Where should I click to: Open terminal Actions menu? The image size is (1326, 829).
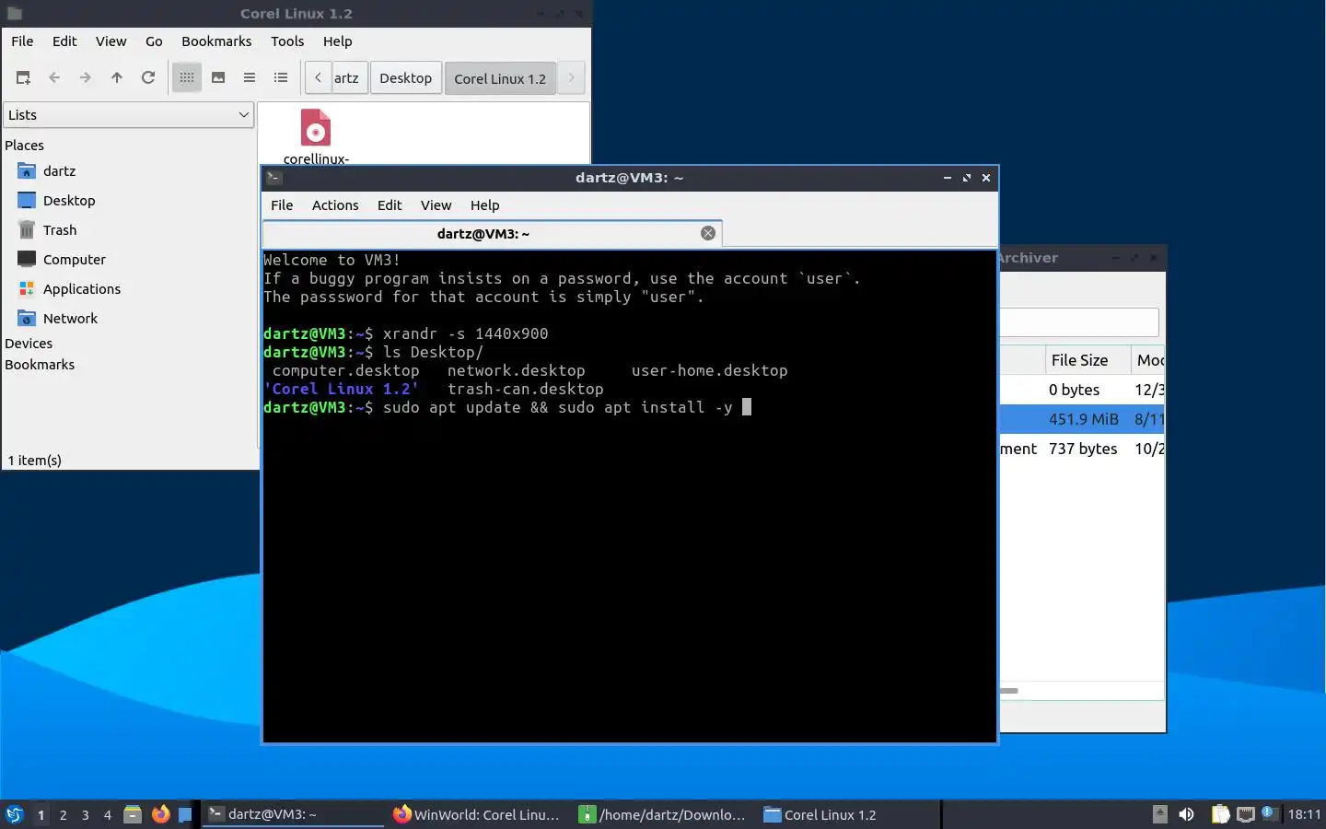tap(335, 205)
